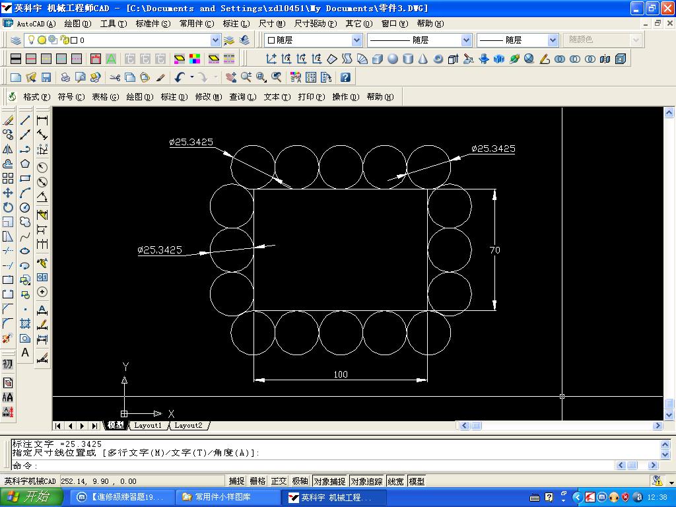The width and height of the screenshot is (676, 507).
Task: Toggle 对象追踪 object tracking
Action: [x=366, y=481]
